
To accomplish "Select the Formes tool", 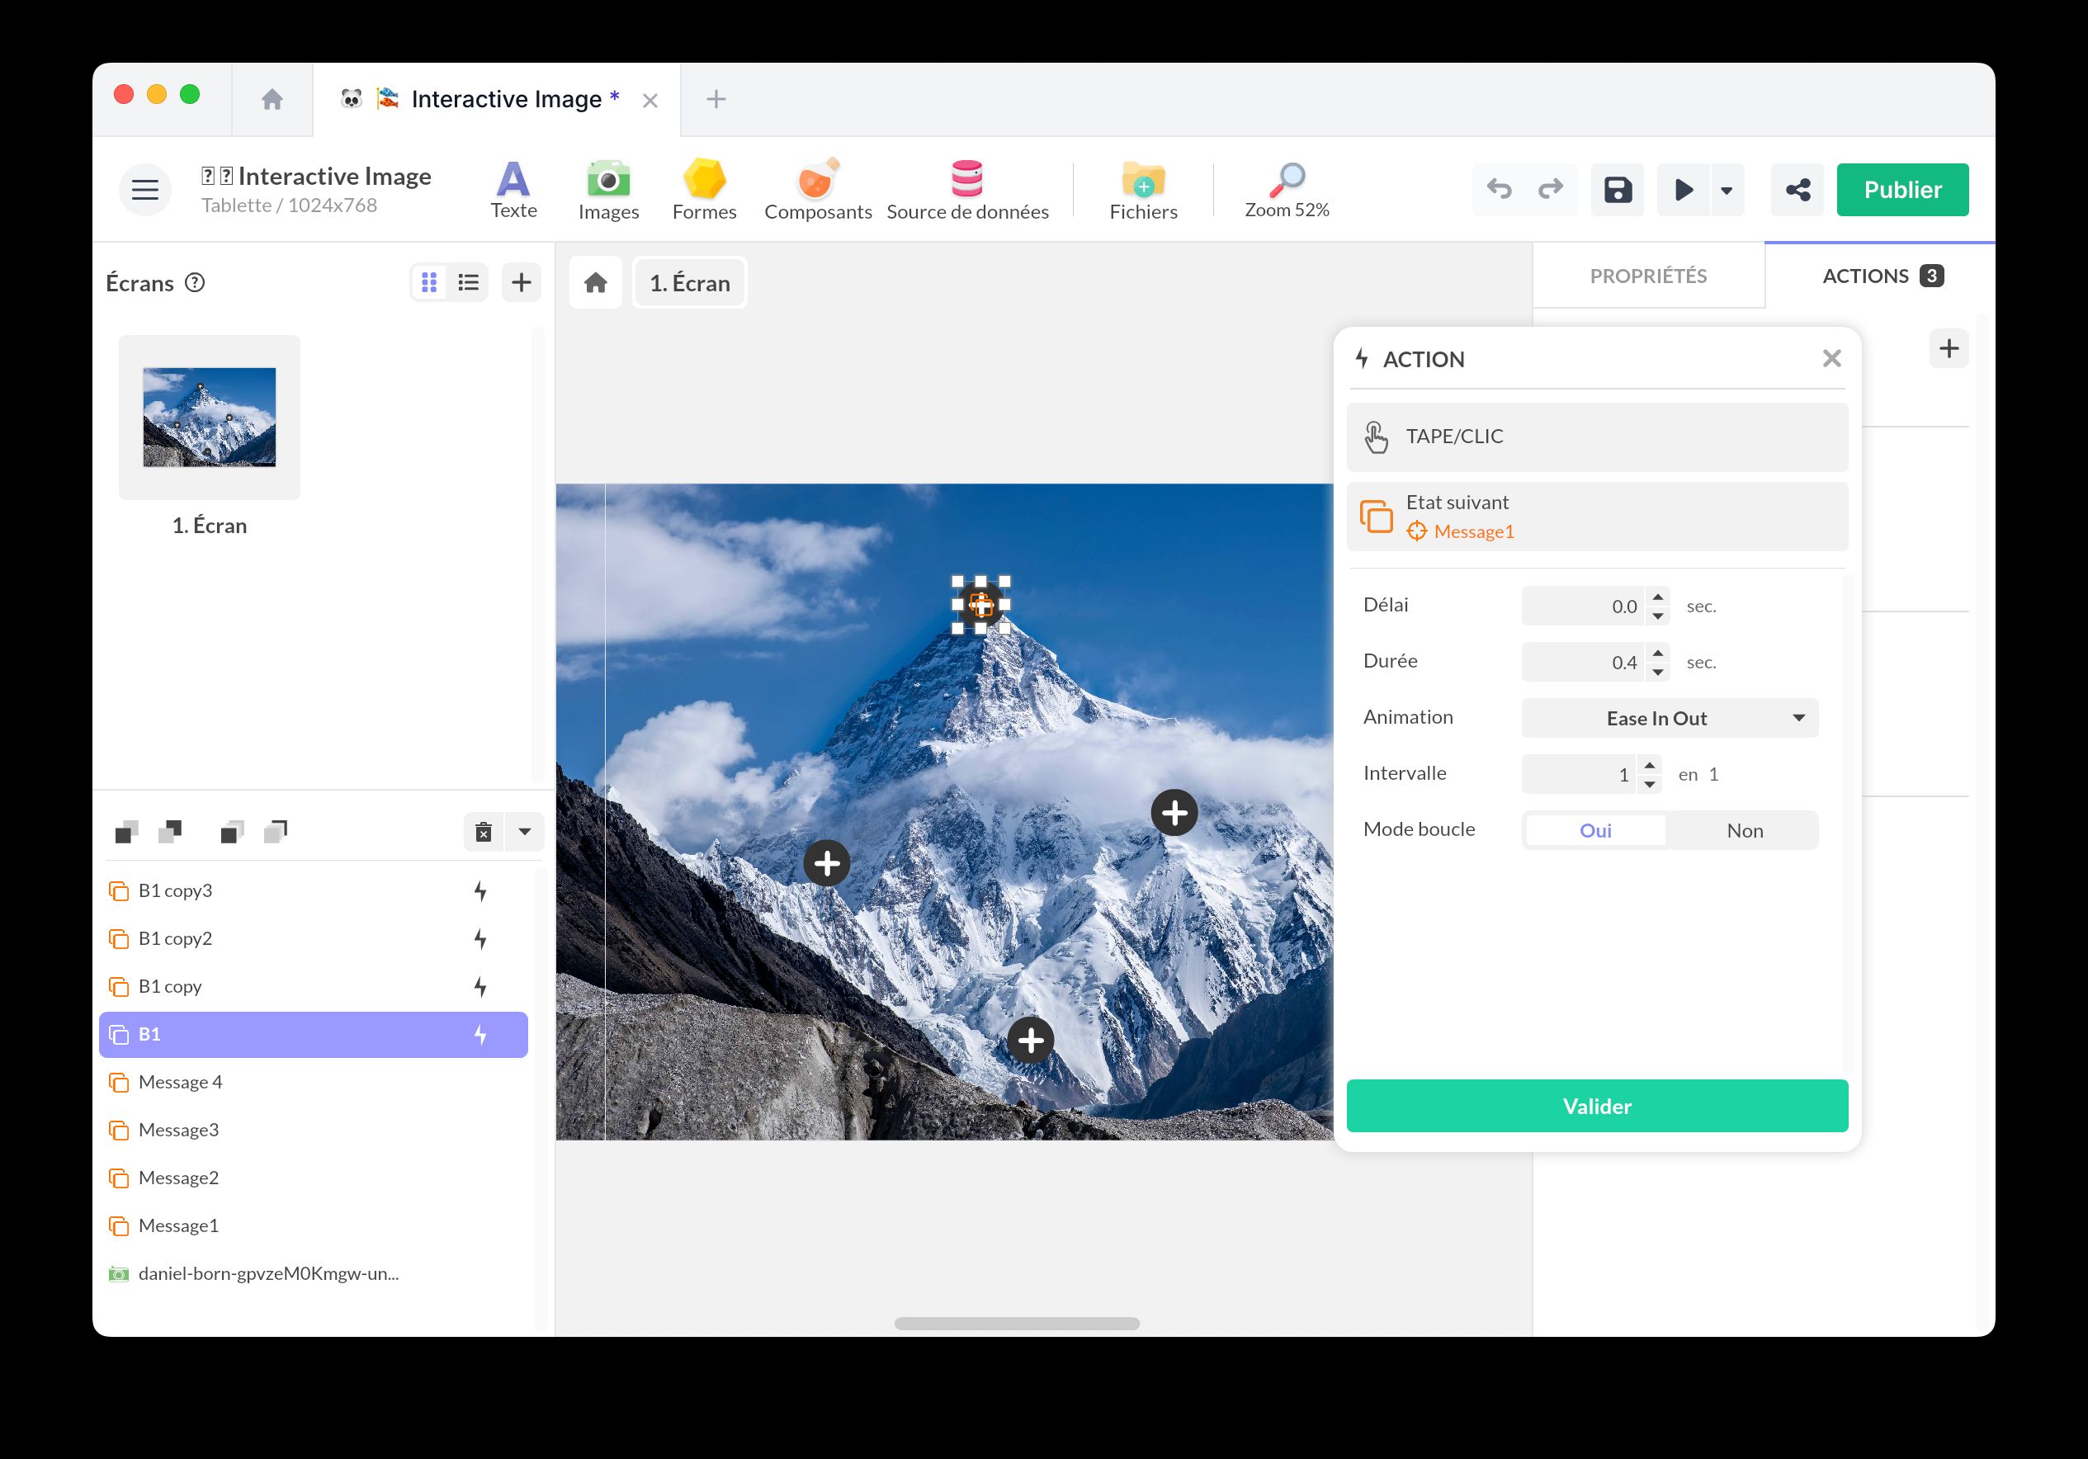I will 704,188.
